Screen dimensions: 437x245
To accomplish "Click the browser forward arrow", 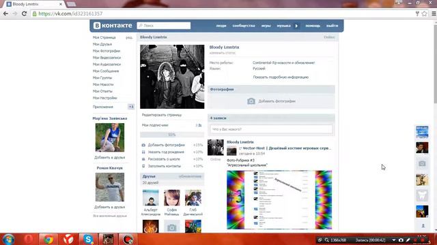I will tap(15, 14).
